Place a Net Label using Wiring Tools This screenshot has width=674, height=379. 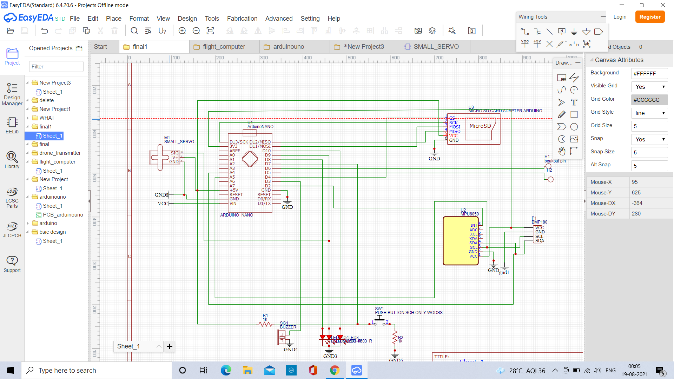562,31
